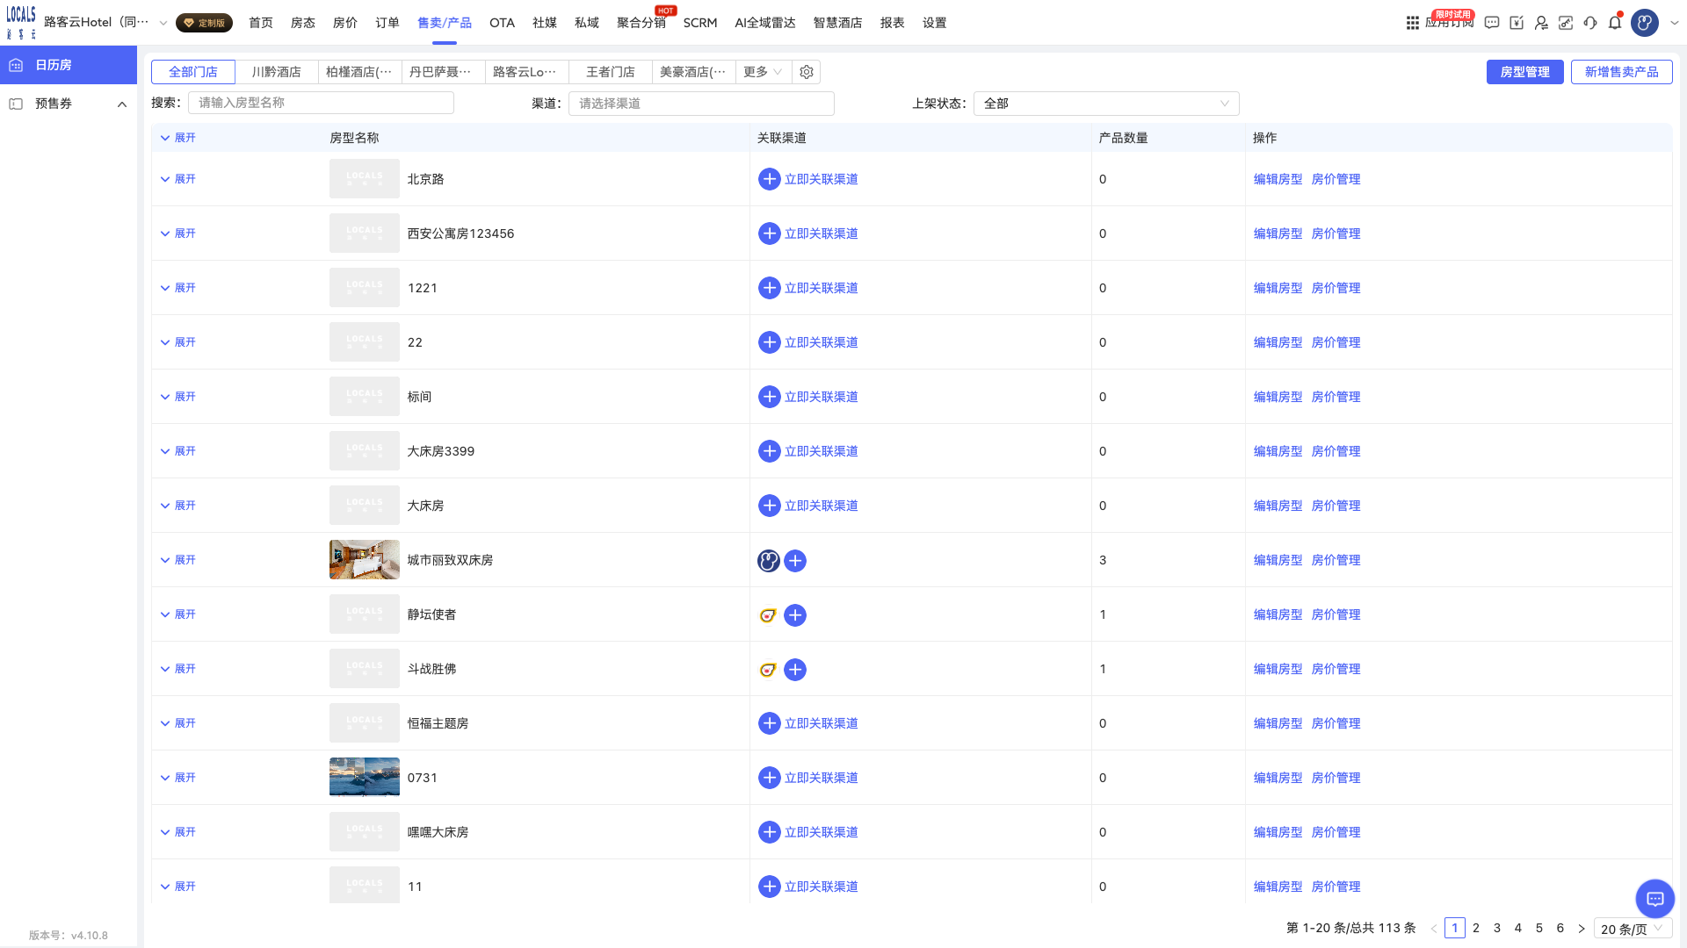Expand the hotel name switcher dropdown
Image resolution: width=1687 pixels, height=948 pixels.
(x=163, y=24)
